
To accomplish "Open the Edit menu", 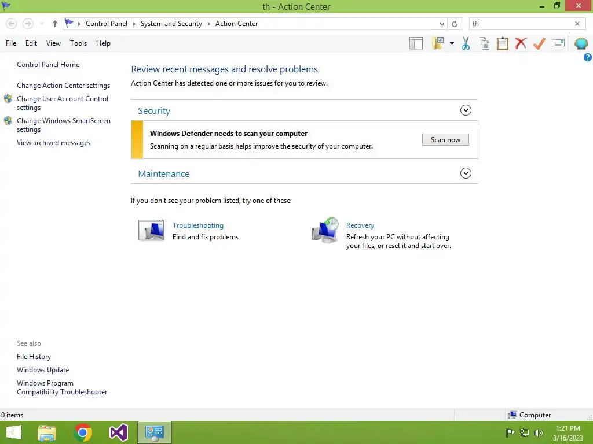I will coord(31,43).
